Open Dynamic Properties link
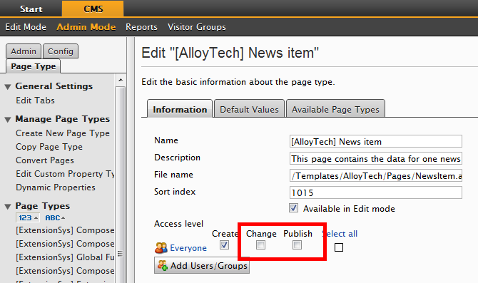The height and width of the screenshot is (283, 478). click(x=56, y=187)
